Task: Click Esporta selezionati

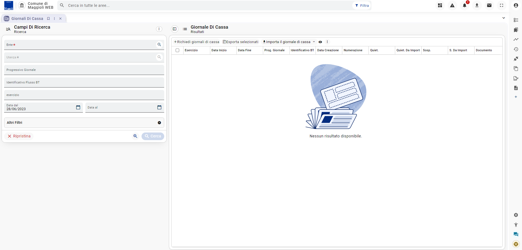Action: tap(240, 42)
